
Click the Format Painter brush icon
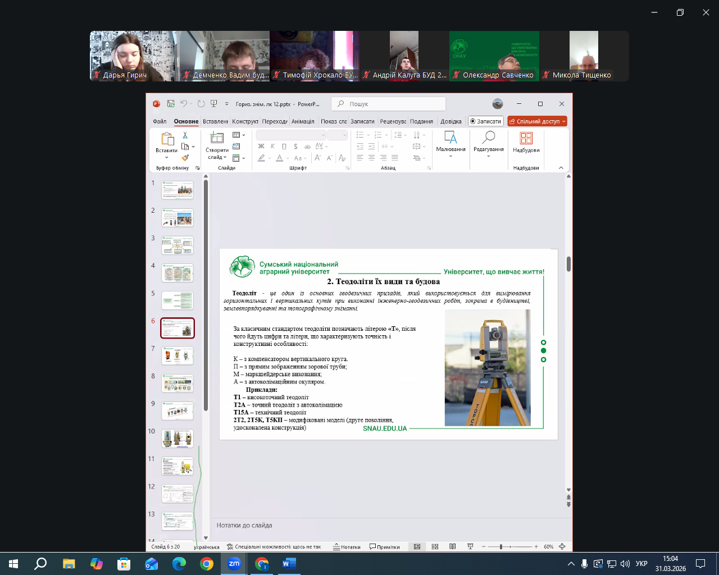click(185, 158)
